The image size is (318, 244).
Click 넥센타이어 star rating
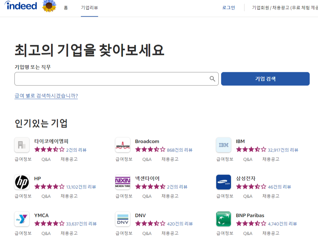click(150, 187)
